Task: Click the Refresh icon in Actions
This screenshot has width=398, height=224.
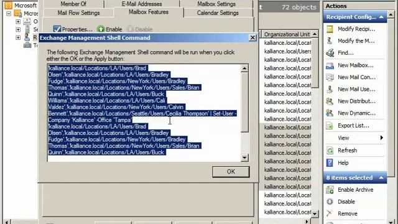Action: [x=330, y=151]
